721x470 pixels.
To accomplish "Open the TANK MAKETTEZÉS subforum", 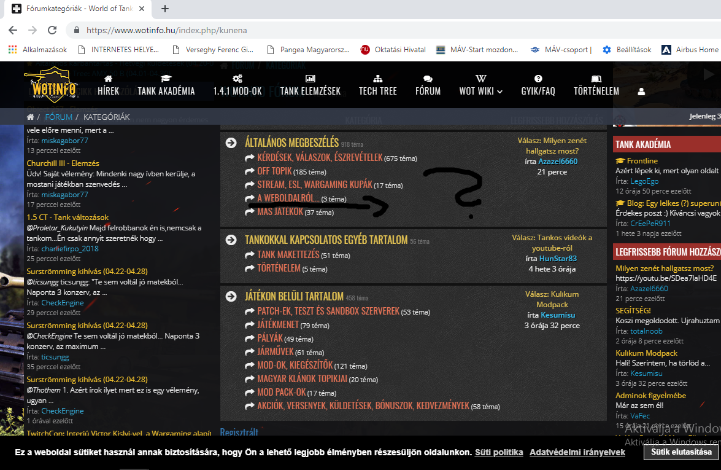I will click(288, 254).
